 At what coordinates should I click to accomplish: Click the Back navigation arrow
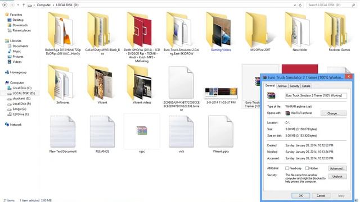5,5
